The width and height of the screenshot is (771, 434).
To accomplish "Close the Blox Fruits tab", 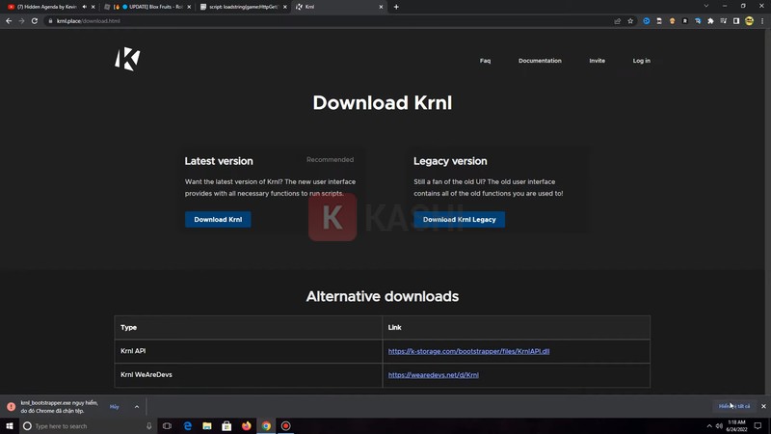I will pyautogui.click(x=189, y=7).
